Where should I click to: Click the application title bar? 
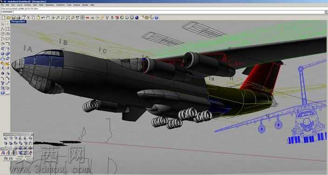tap(164, 1)
